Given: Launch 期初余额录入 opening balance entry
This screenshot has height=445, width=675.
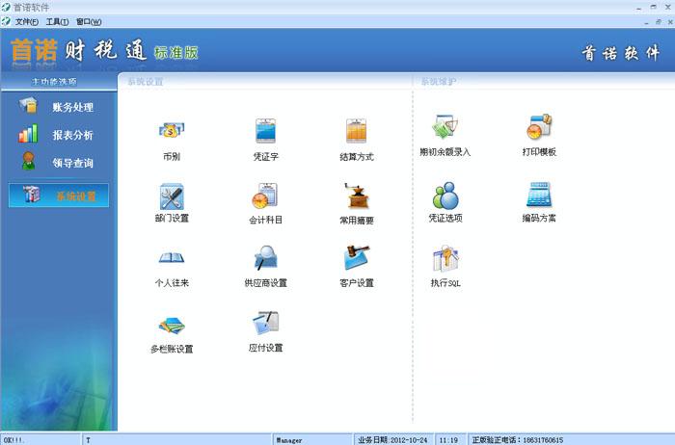Looking at the screenshot, I should click(445, 129).
